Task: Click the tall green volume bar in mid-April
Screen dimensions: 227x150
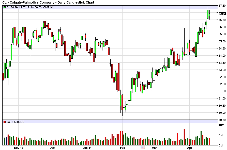Action: pyautogui.click(x=201, y=138)
